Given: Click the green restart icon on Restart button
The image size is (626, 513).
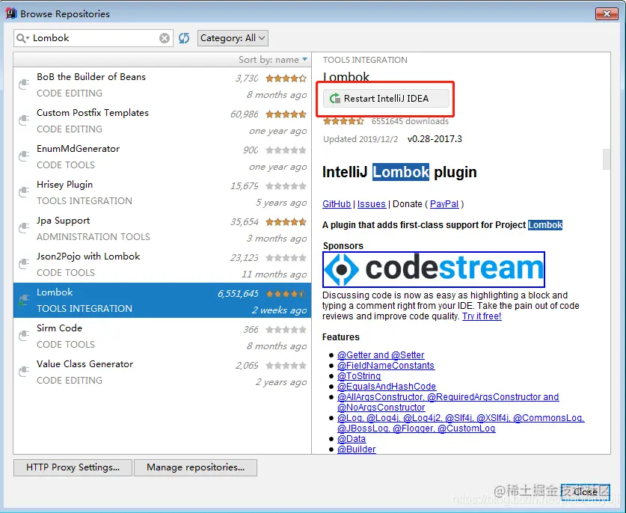Looking at the screenshot, I should (x=335, y=98).
